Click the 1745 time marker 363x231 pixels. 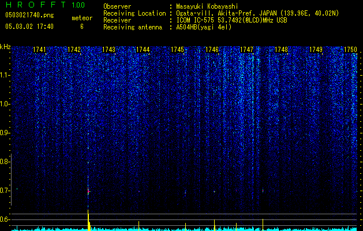point(178,50)
